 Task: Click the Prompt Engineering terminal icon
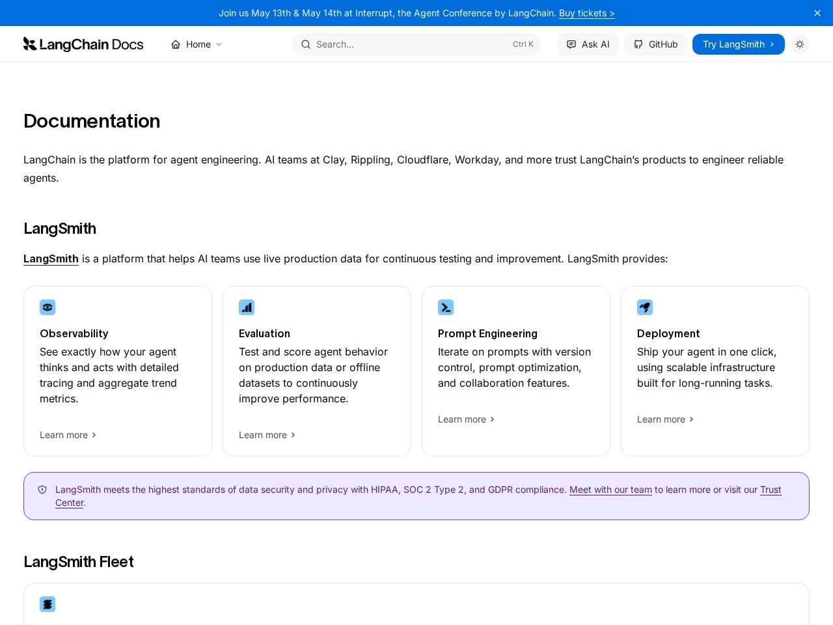[446, 307]
